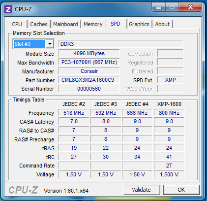The image size is (207, 201).
Task: Click the 34 tRC value
Action: click(x=137, y=157)
